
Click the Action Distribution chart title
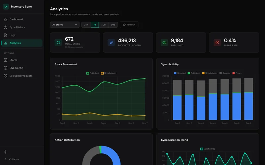(67, 140)
